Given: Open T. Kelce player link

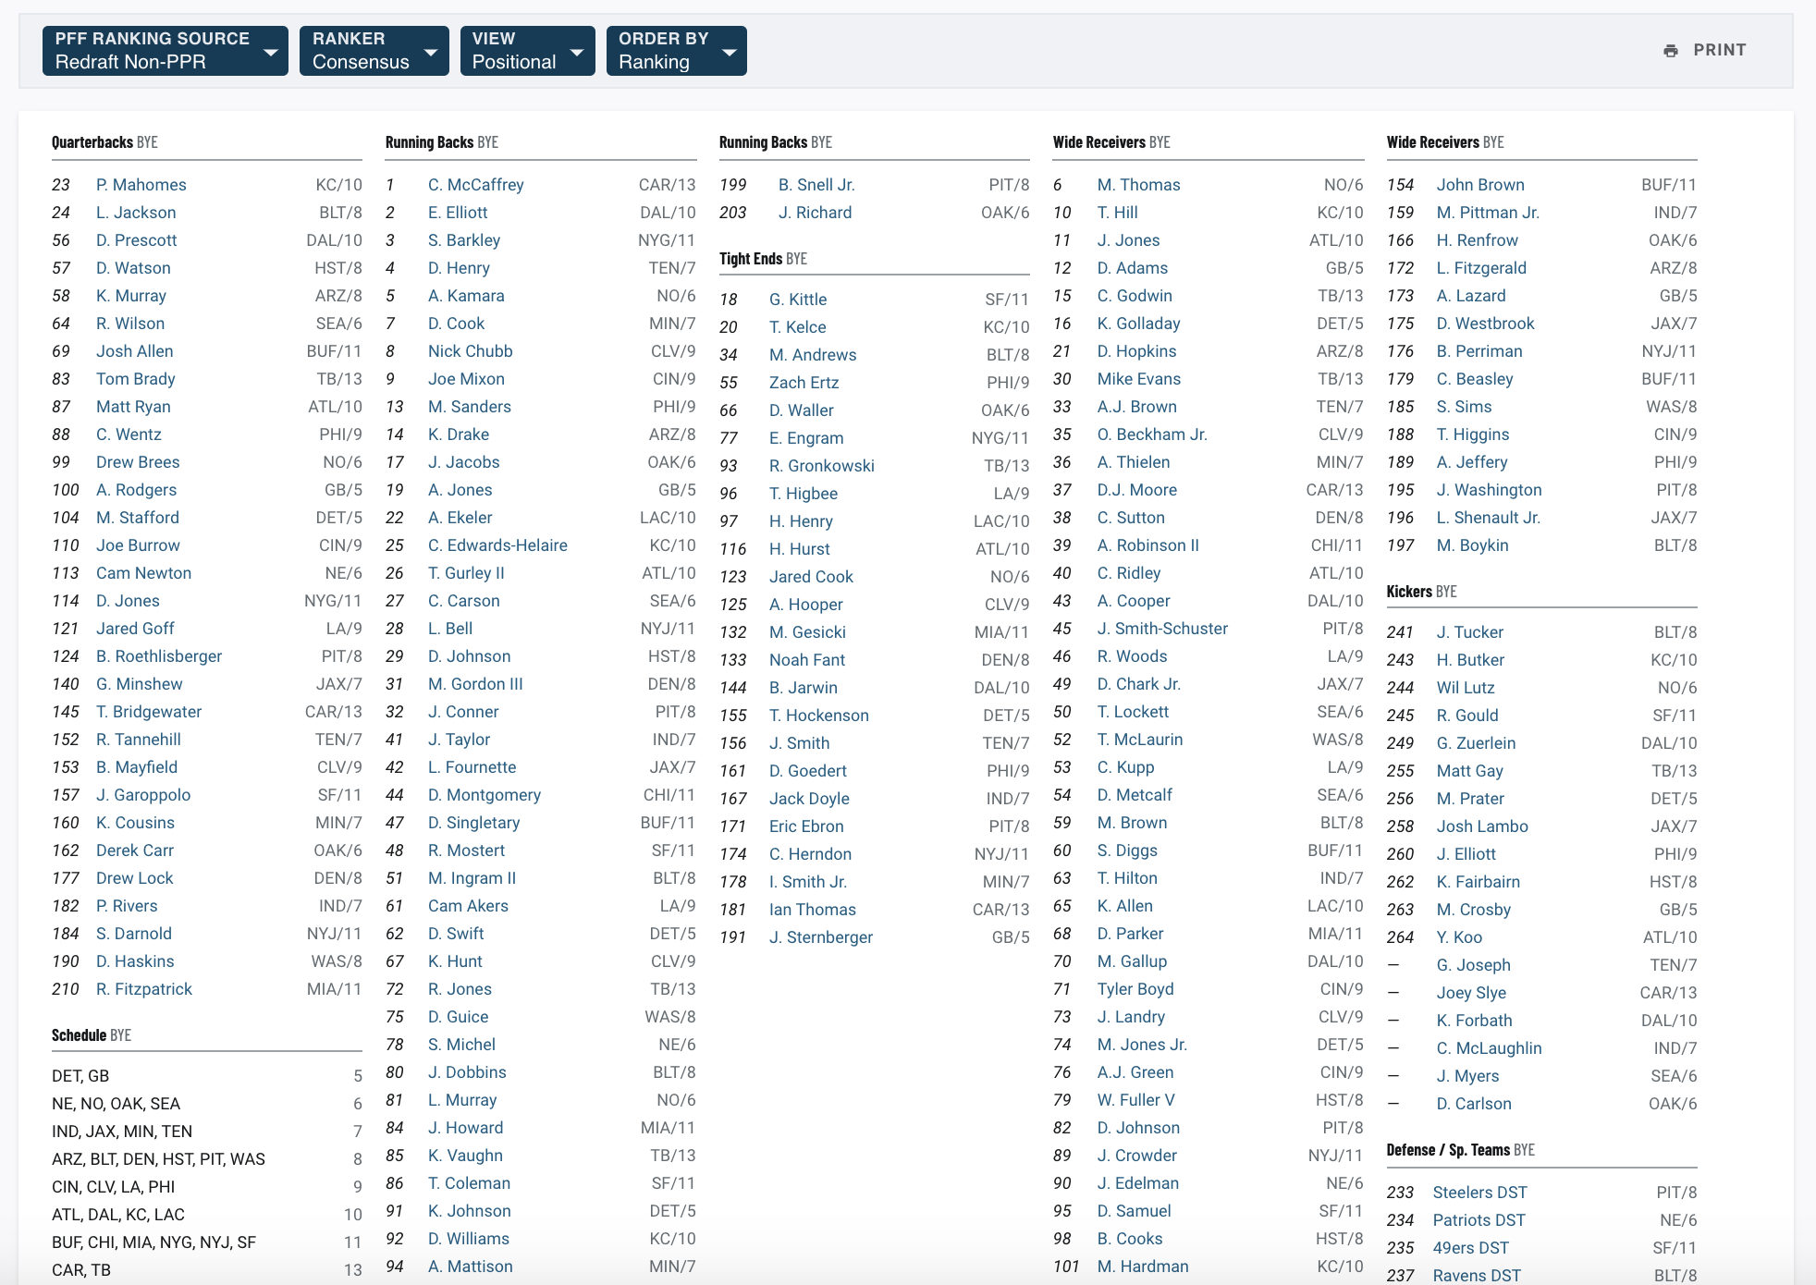Looking at the screenshot, I should [x=798, y=327].
